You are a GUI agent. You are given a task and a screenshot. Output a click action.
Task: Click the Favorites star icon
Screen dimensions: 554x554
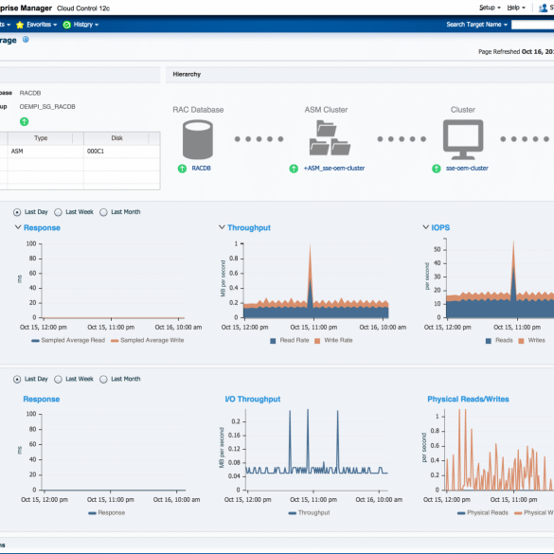(20, 25)
